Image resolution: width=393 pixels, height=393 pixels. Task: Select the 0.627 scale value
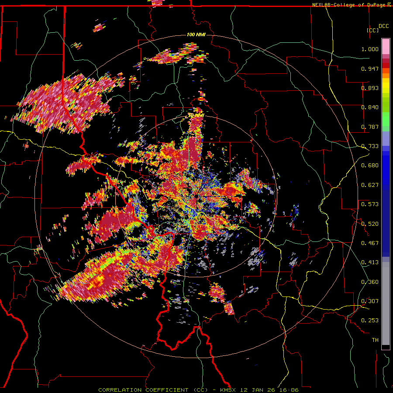[x=370, y=185]
